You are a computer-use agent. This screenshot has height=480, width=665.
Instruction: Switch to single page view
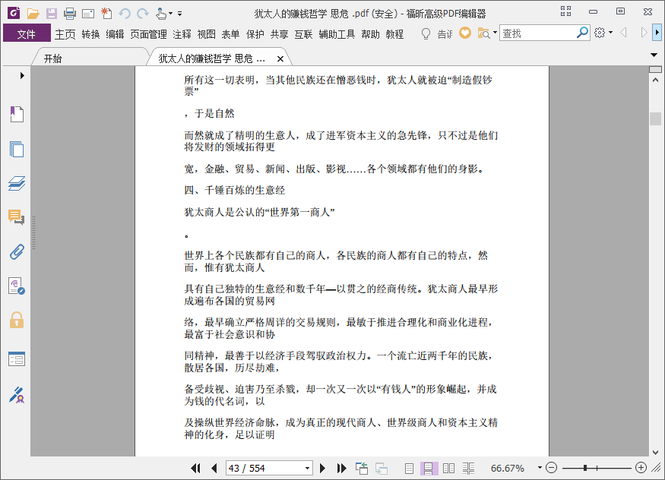(409, 468)
